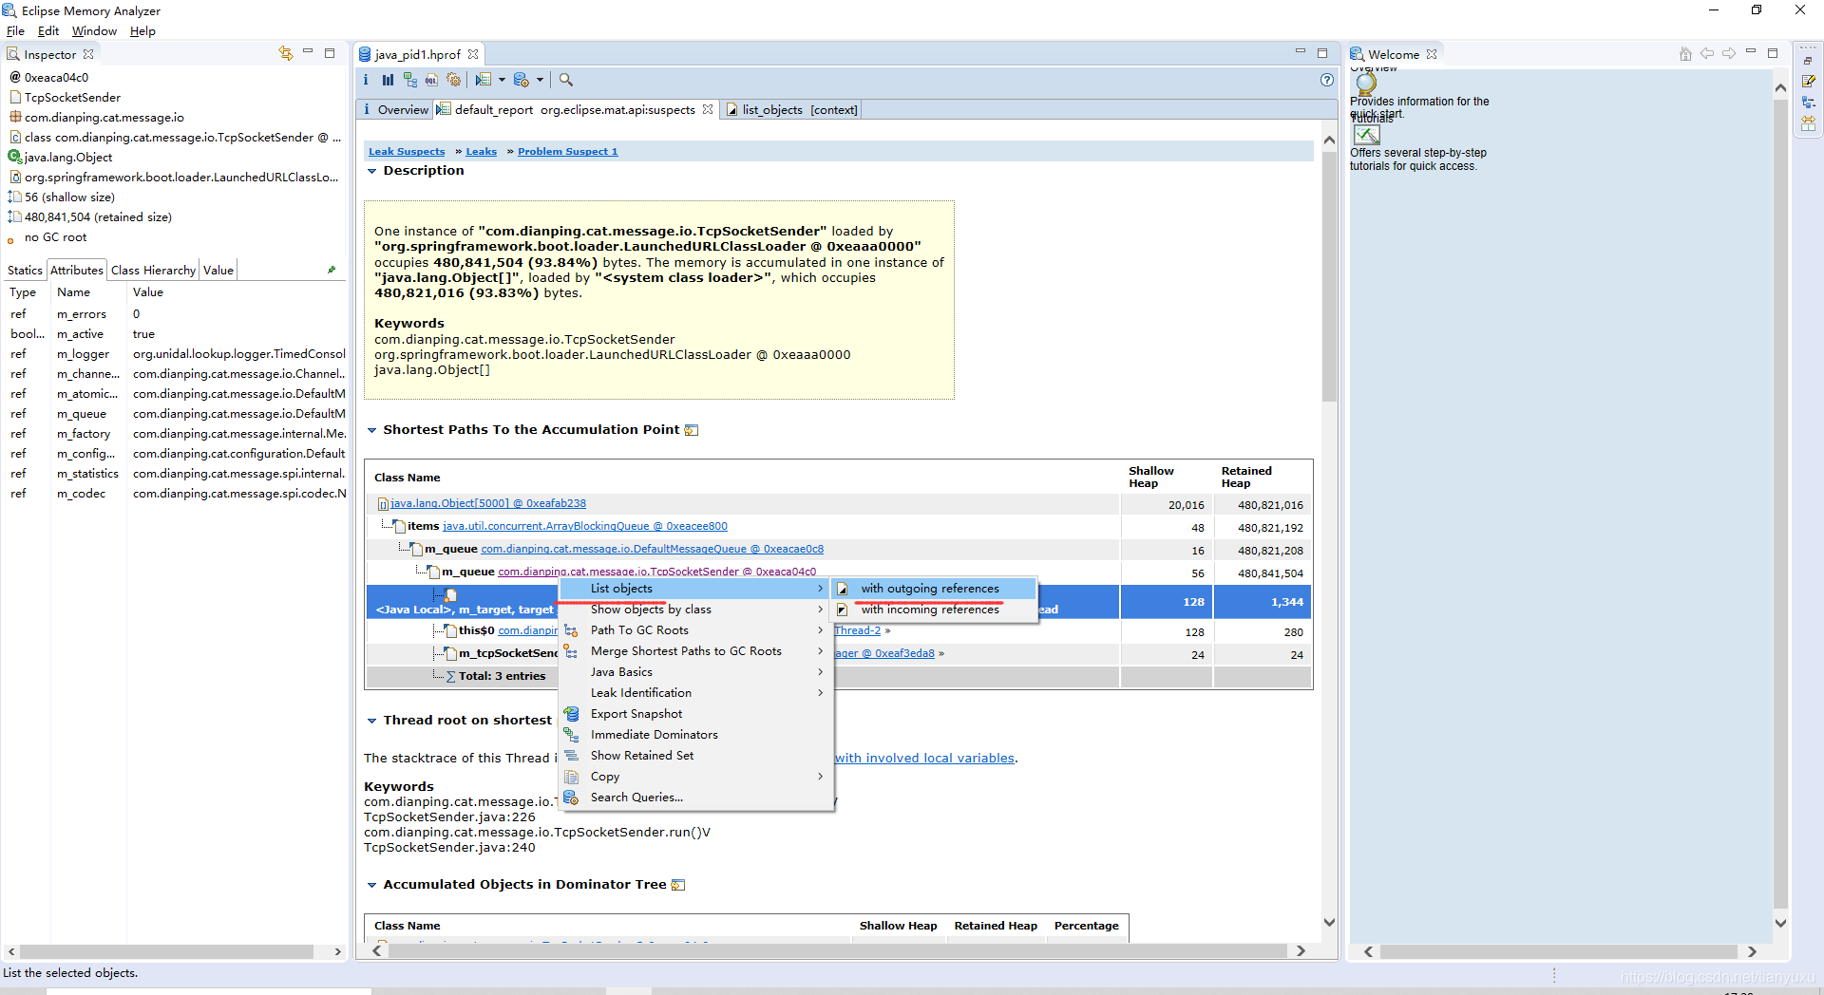Click the back arrow in Welcome view

click(1707, 54)
